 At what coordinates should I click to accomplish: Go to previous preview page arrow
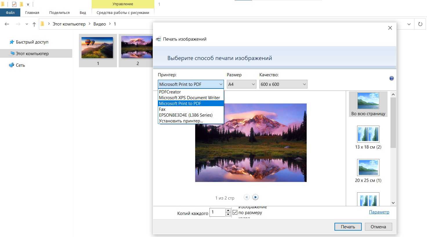point(247,197)
